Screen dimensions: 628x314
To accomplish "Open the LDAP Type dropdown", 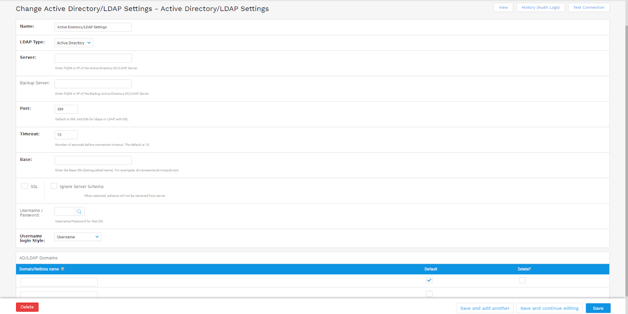I will click(x=74, y=43).
